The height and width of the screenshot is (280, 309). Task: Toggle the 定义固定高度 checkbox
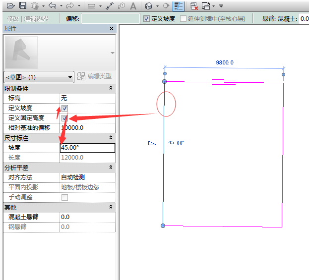64,118
